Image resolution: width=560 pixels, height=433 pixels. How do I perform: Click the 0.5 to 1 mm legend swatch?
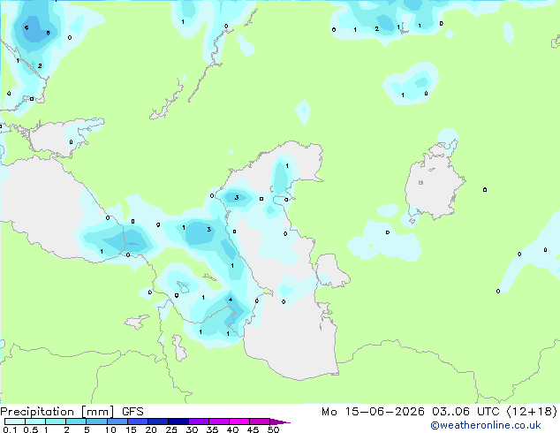[x=35, y=422]
